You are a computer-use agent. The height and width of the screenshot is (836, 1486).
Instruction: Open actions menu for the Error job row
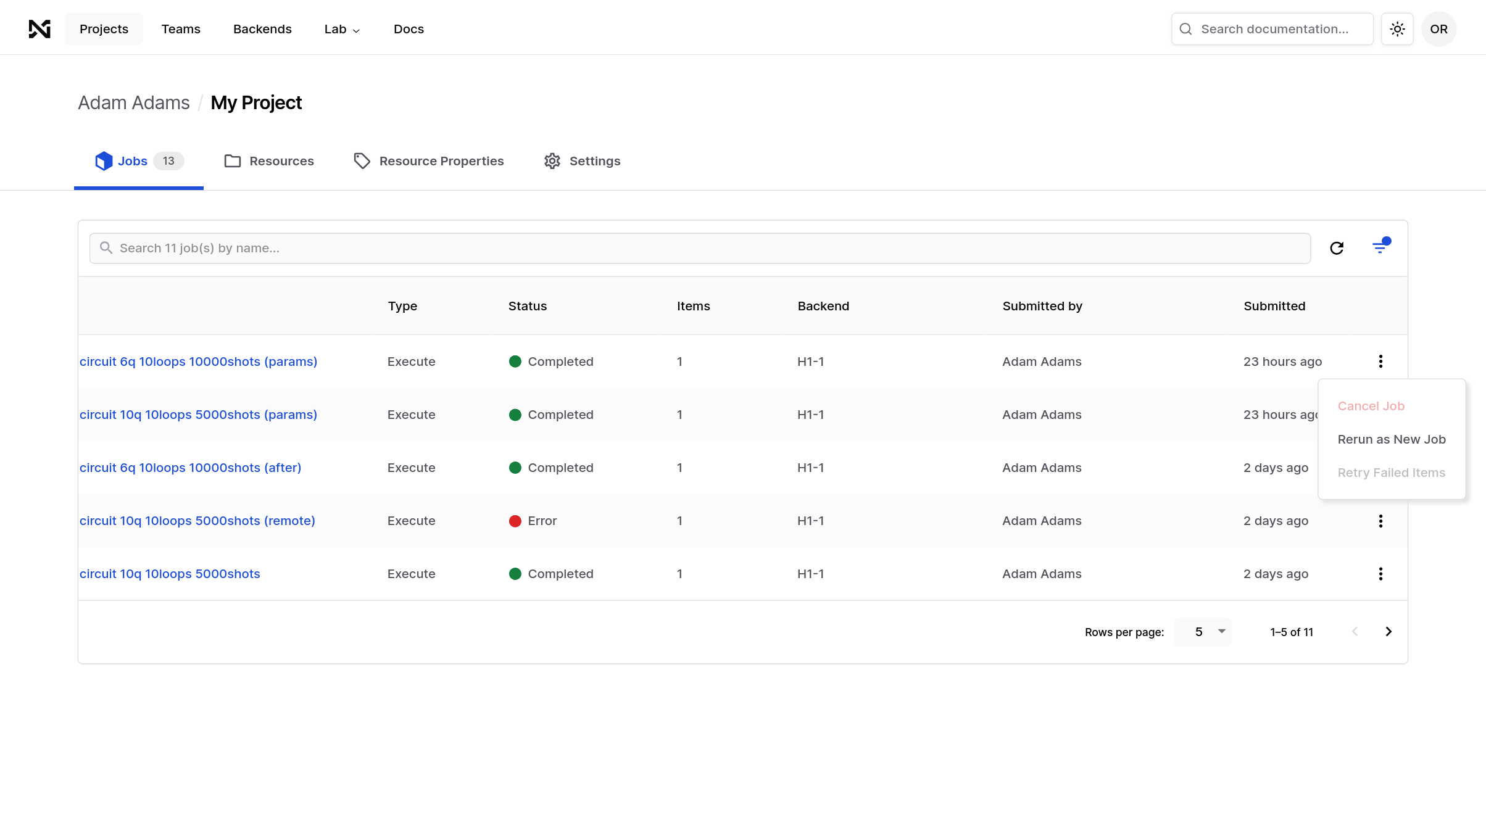[1380, 521]
